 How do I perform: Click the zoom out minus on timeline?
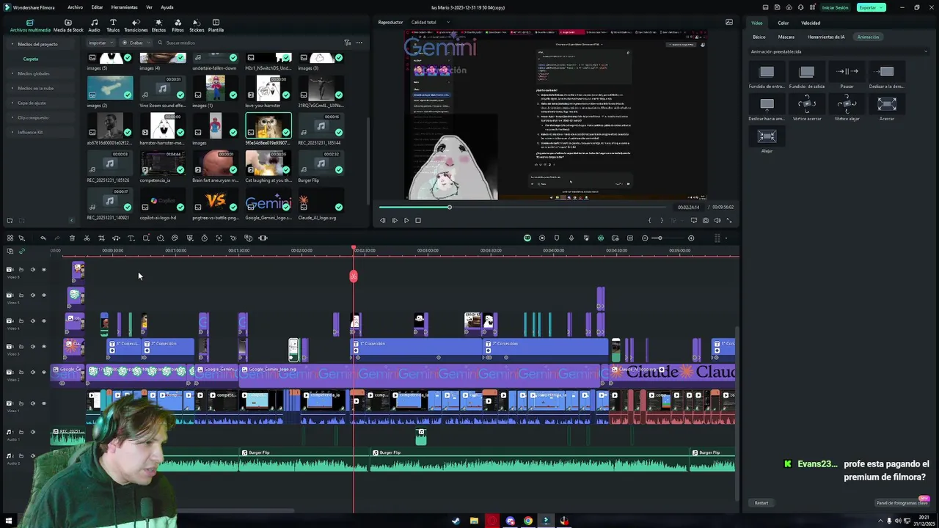pos(645,238)
